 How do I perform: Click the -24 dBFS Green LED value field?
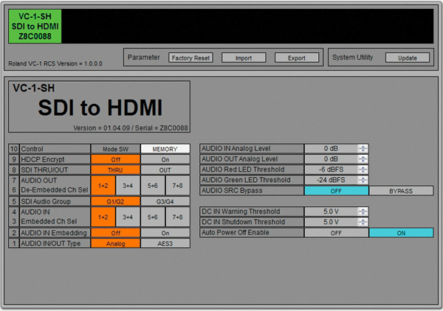331,180
